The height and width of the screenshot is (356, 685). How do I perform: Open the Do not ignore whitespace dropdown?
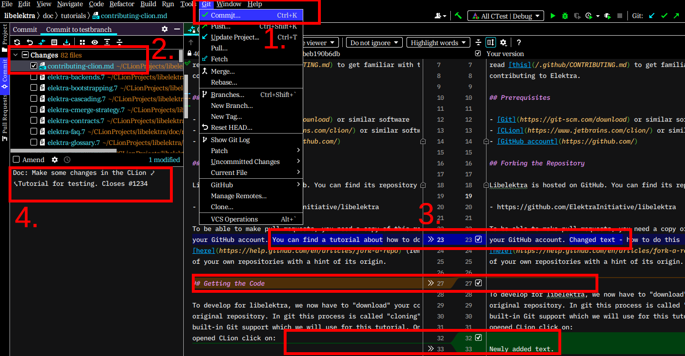374,42
